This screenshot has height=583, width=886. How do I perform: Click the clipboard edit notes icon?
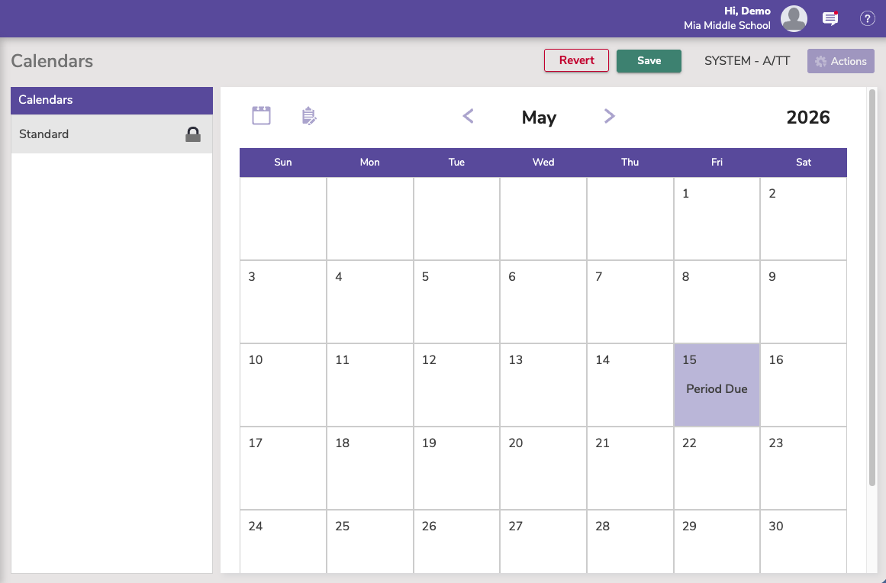309,116
